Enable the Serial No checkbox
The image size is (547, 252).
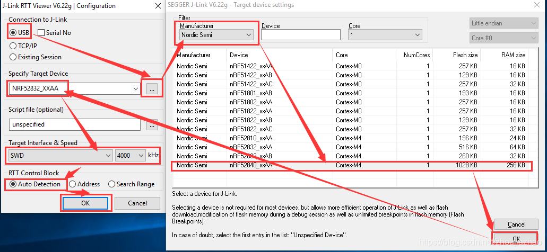[x=41, y=33]
